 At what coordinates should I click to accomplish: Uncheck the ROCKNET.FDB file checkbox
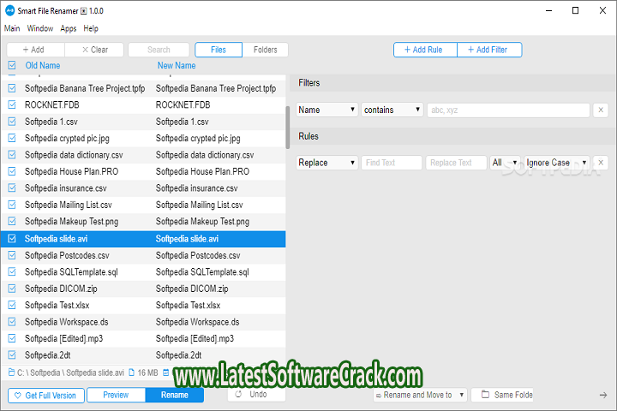(12, 104)
